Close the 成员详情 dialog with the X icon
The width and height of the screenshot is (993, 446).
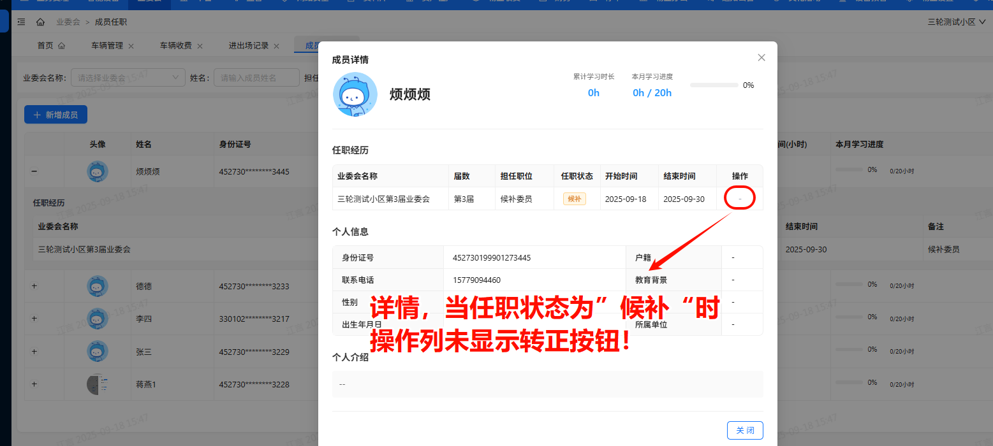[761, 57]
